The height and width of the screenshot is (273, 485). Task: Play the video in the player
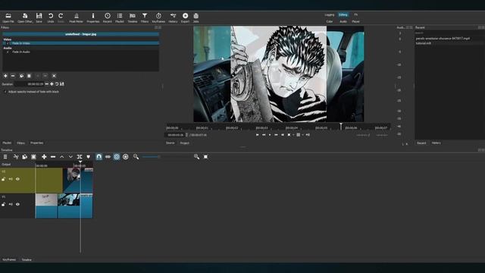click(270, 135)
